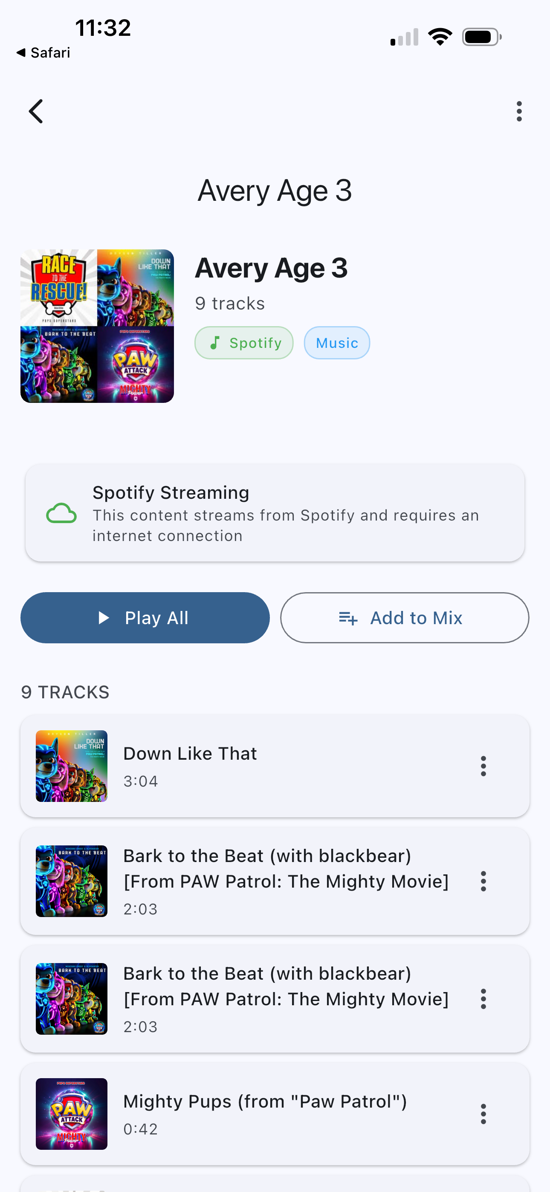Tap the Wi-Fi status icon
The height and width of the screenshot is (1192, 550).
pos(440,37)
